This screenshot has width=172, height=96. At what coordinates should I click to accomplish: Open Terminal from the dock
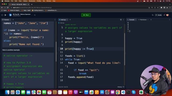pyautogui.click(x=128, y=92)
